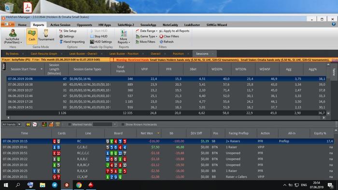Select the 07.06.2019 20:41 hand row
Viewport: 338px width, 190px height.
click(x=168, y=147)
